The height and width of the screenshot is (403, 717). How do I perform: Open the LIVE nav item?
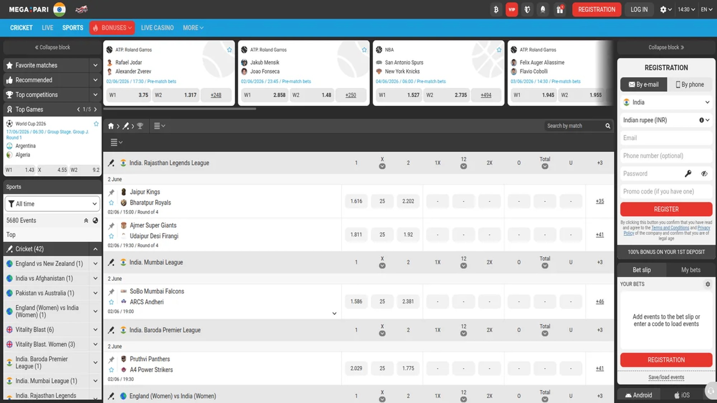click(47, 28)
